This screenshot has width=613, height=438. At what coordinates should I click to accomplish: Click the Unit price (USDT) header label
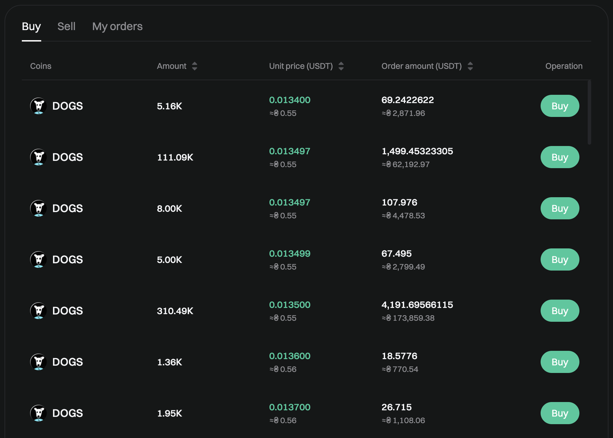301,66
